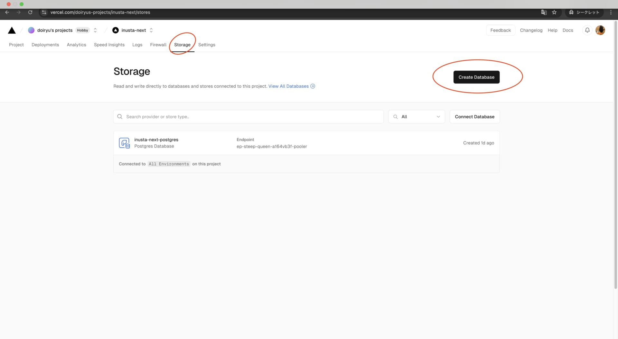618x339 pixels.
Task: Click the inusta-next project icon
Action: (x=115, y=30)
